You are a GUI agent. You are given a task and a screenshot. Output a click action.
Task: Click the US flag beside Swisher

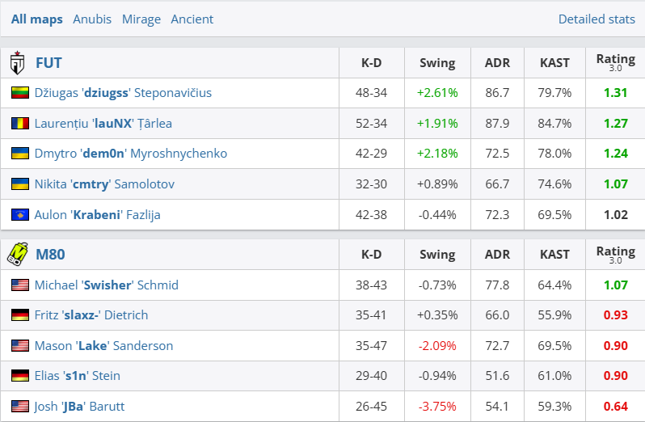(20, 285)
